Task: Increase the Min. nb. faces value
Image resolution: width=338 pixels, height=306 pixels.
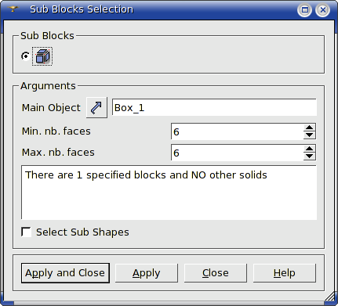Action: point(310,128)
